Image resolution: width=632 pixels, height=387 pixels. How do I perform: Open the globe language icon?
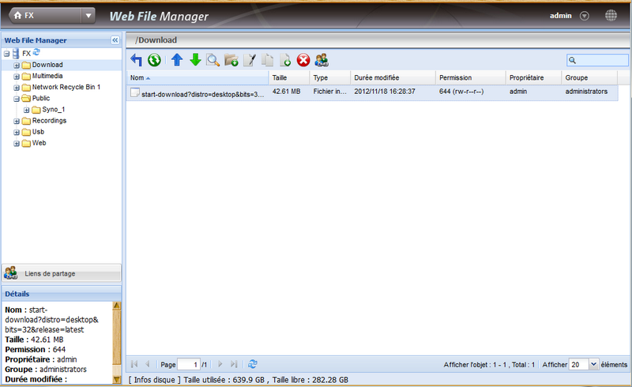click(x=611, y=15)
